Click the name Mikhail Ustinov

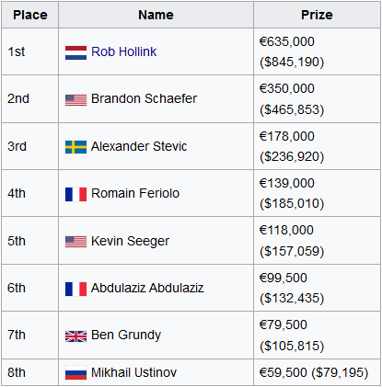pos(133,372)
